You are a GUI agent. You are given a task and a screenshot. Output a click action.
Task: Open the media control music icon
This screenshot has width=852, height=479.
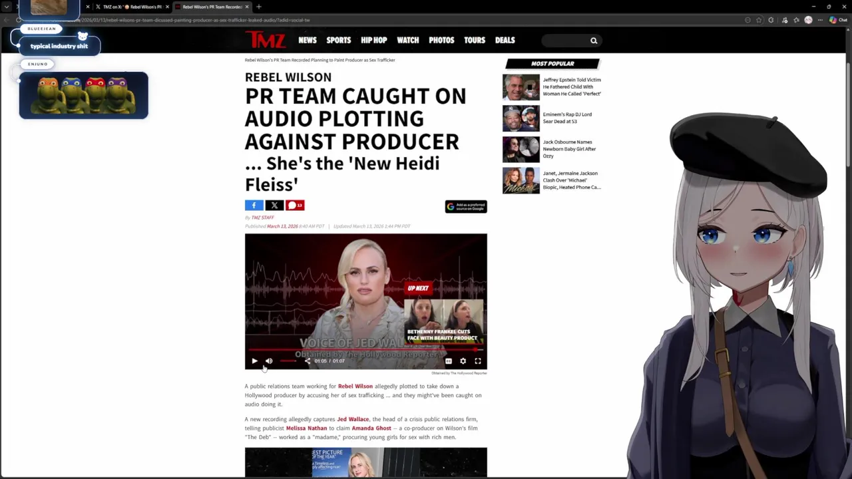784,20
